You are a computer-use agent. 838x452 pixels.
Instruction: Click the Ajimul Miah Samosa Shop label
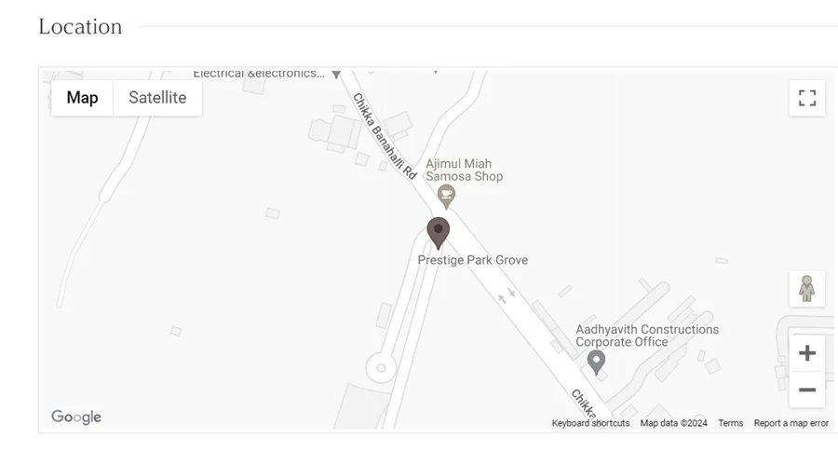[464, 171]
